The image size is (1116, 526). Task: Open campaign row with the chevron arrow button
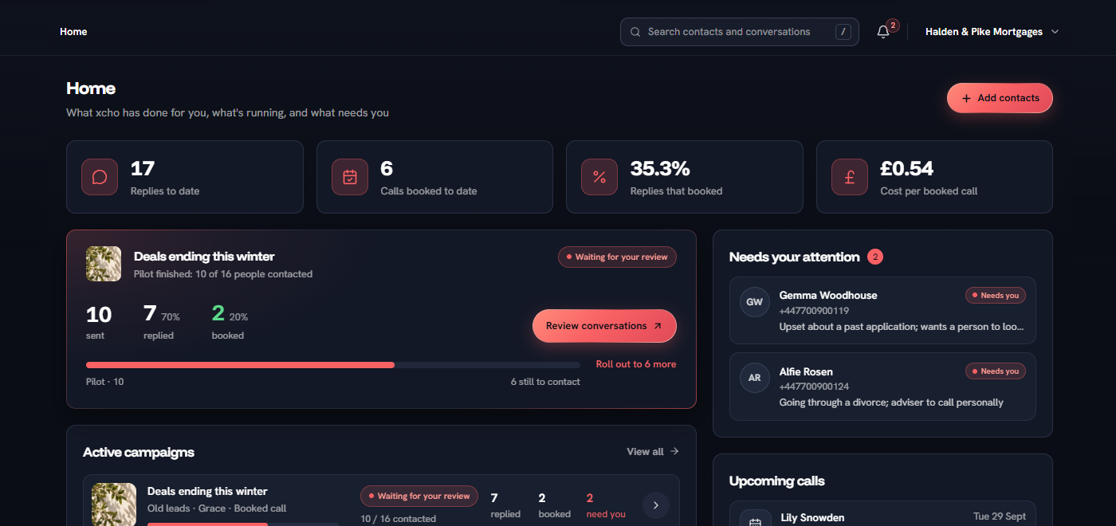tap(655, 505)
